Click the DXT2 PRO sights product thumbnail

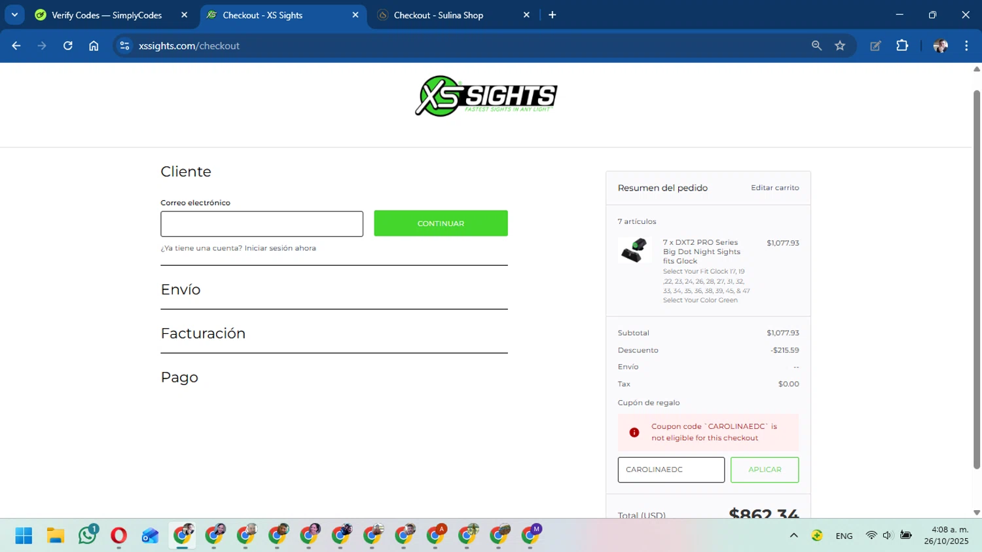click(x=634, y=250)
